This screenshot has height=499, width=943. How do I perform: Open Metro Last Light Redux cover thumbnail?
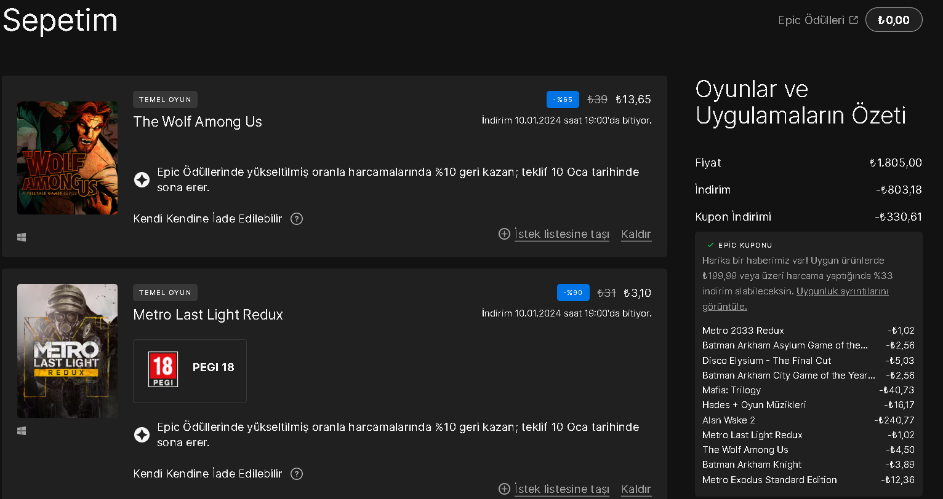point(68,351)
